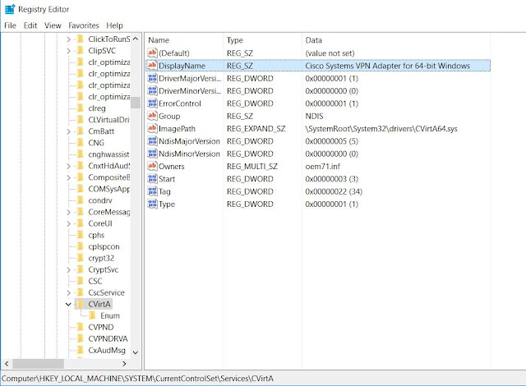526x386 pixels.
Task: Expand the CompositeBus key
Action: point(68,177)
